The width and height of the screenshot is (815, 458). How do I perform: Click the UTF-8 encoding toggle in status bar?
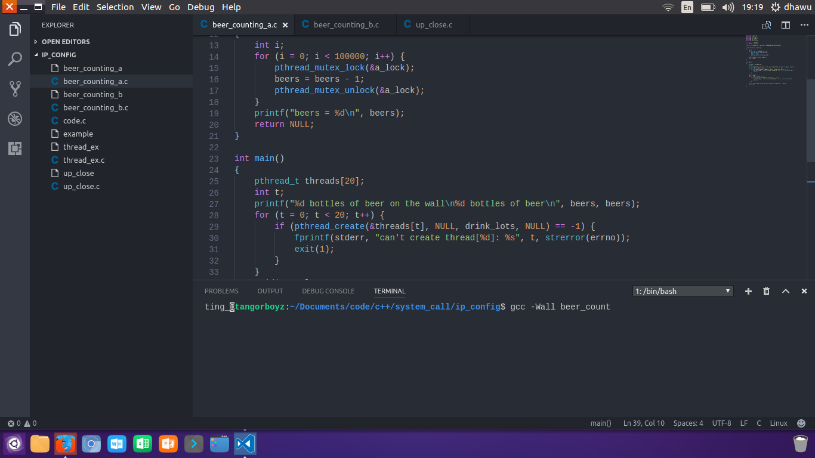[721, 423]
